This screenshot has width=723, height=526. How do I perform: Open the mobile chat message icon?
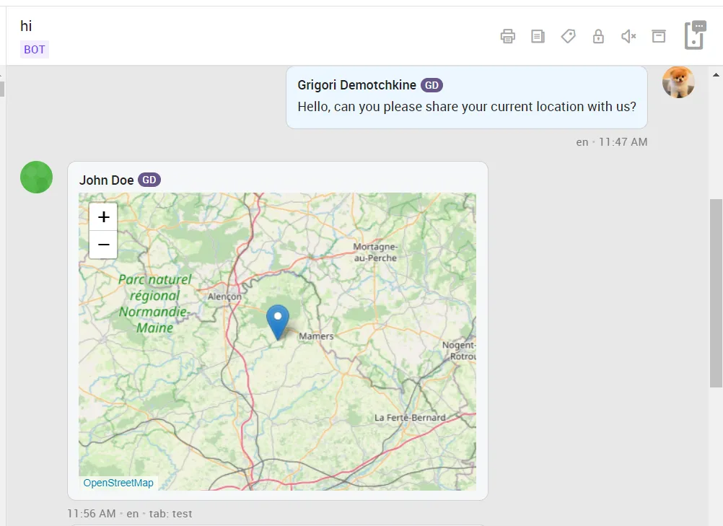tap(695, 35)
